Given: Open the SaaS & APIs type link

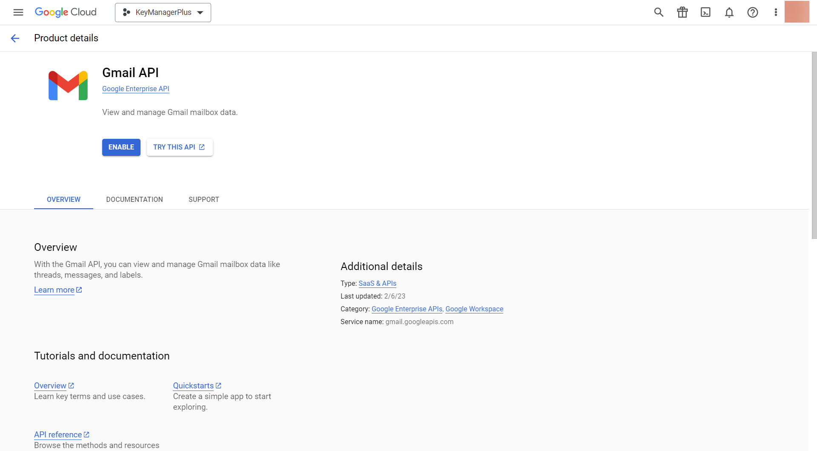Looking at the screenshot, I should (x=377, y=284).
